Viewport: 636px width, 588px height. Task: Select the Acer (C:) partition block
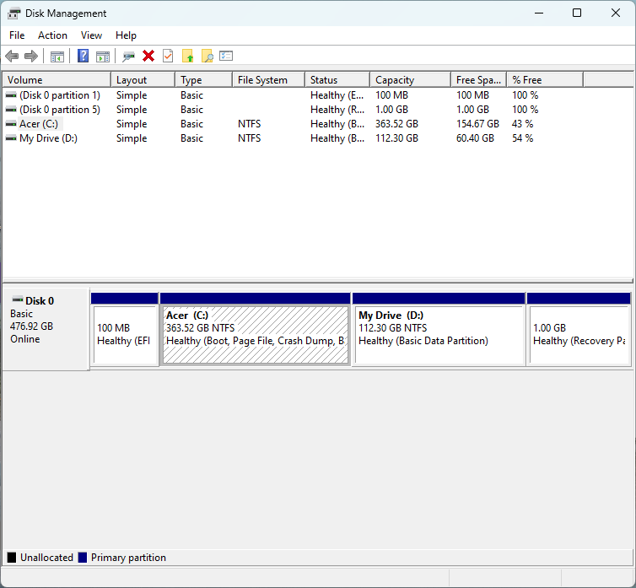pos(256,330)
